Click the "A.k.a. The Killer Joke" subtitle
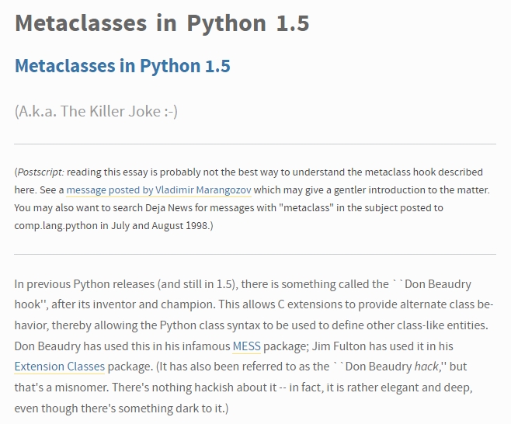 click(96, 111)
